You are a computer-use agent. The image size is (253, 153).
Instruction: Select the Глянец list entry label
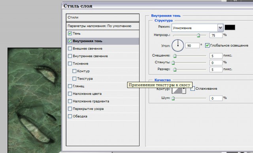pos(78,86)
